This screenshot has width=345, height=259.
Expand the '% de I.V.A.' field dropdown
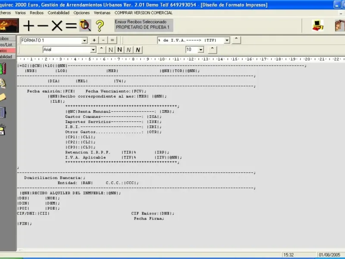227,40
